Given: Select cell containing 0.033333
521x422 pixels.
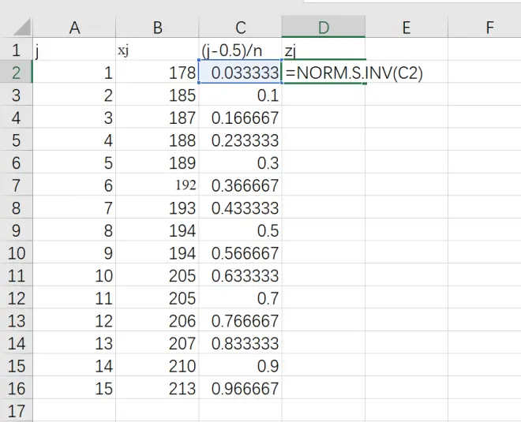Looking at the screenshot, I should pyautogui.click(x=241, y=72).
